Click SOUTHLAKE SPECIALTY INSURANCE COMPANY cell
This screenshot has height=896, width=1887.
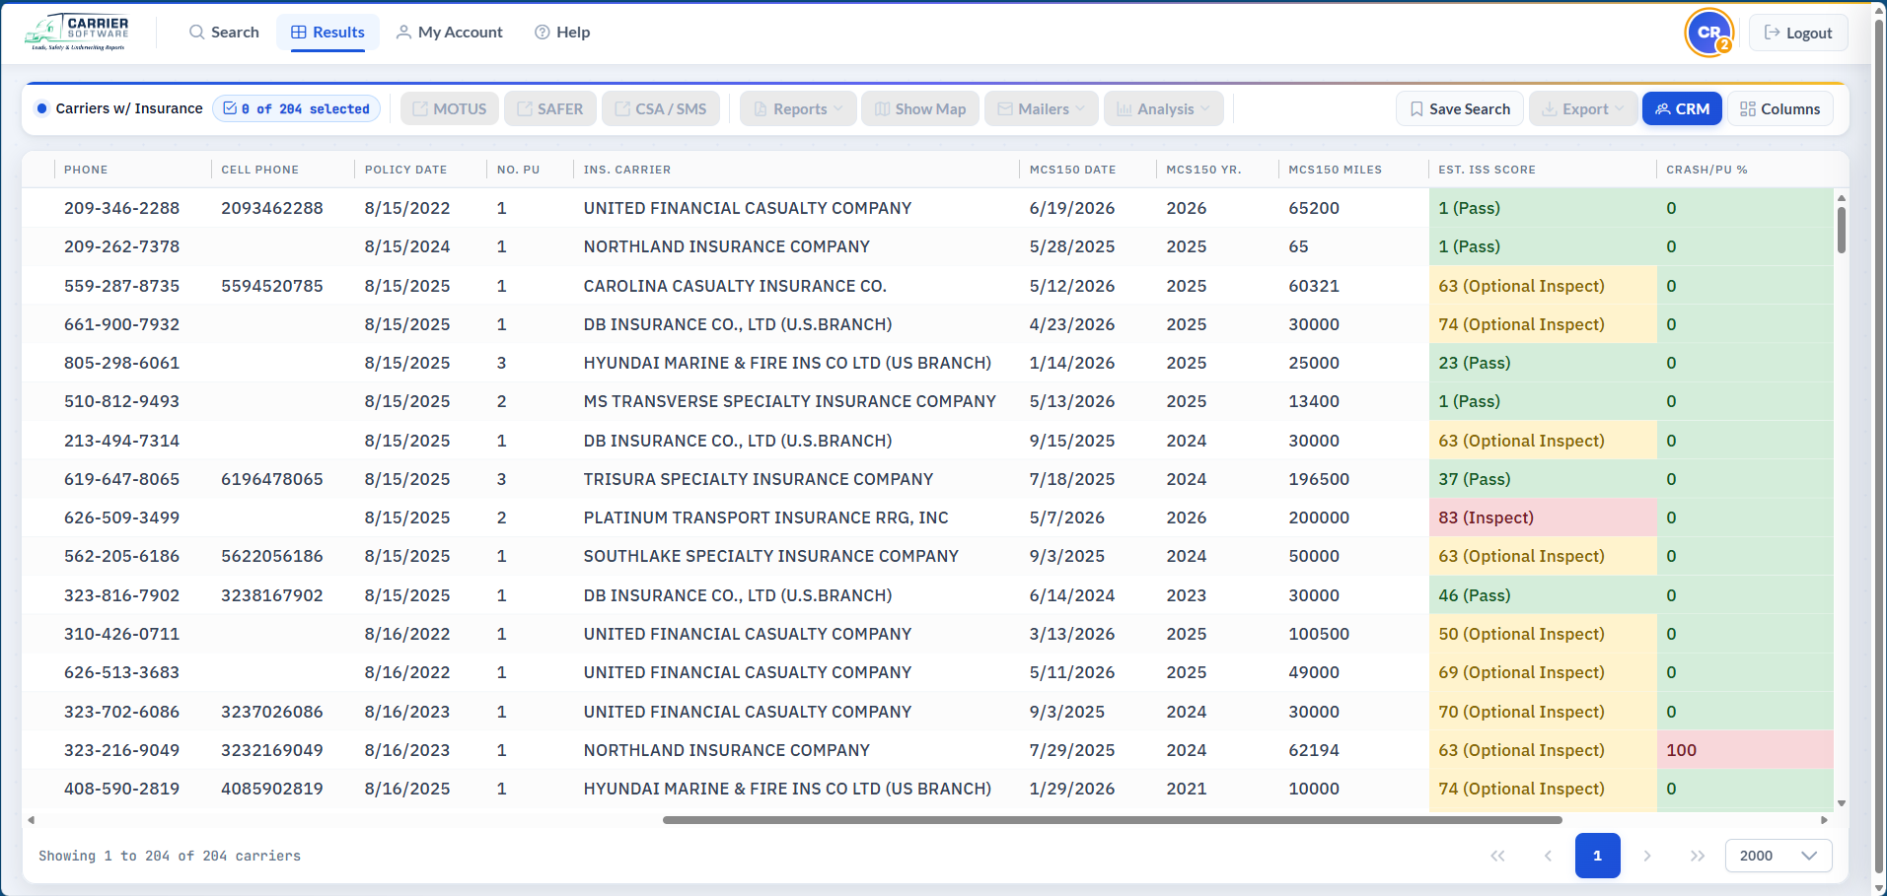tap(771, 556)
